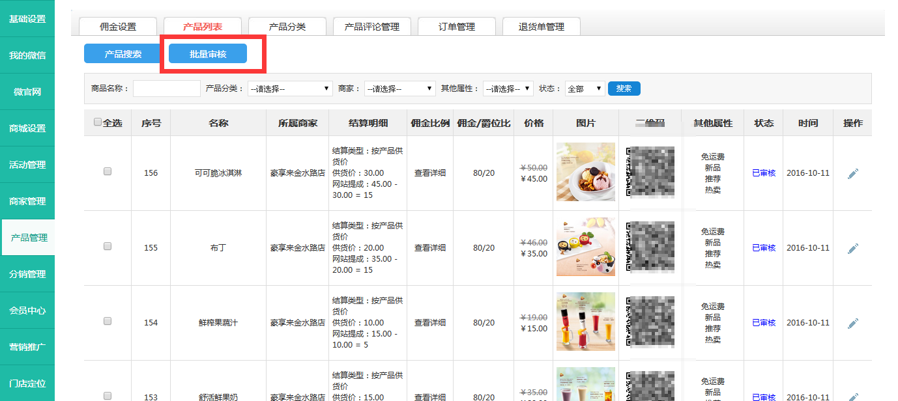Click 查看详细 for product 155
This screenshot has width=898, height=401.
pyautogui.click(x=430, y=248)
